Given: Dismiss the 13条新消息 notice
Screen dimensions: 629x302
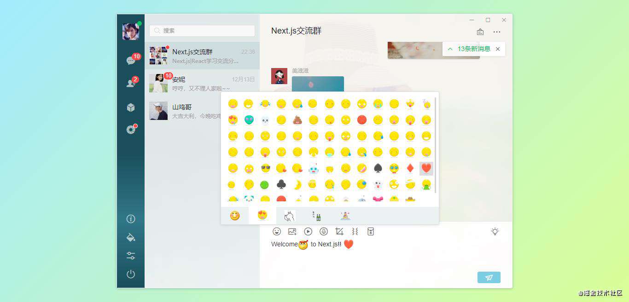Looking at the screenshot, I should pos(498,49).
